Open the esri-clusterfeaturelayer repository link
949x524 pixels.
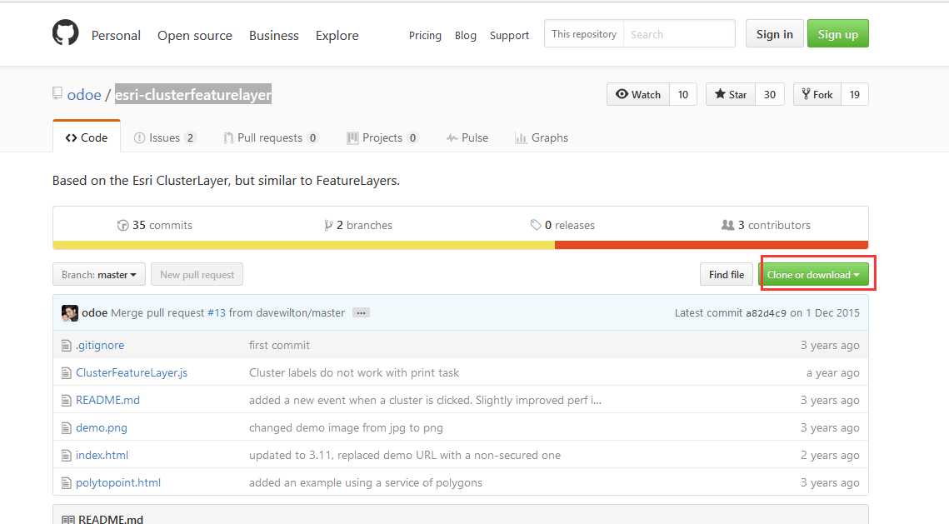click(x=193, y=94)
